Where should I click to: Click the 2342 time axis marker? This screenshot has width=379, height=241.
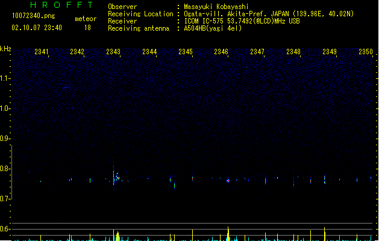coord(77,52)
